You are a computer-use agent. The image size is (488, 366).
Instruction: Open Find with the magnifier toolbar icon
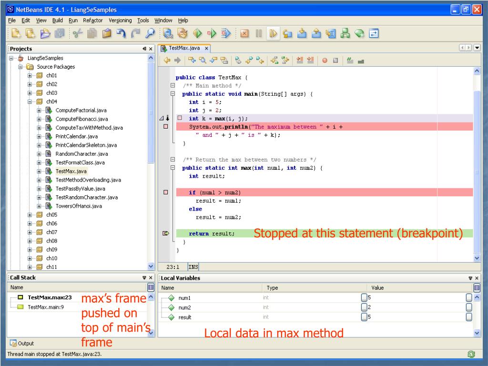coord(150,33)
